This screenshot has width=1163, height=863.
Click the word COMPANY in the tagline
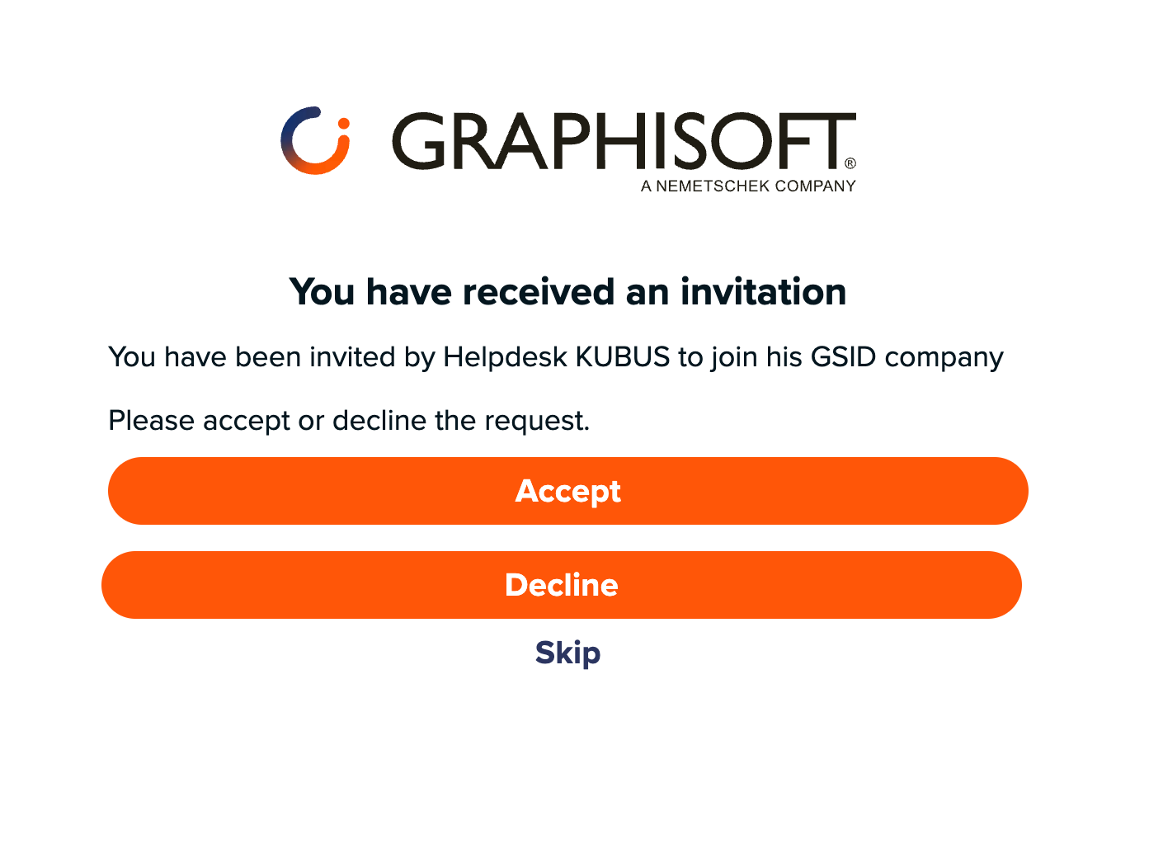816,186
